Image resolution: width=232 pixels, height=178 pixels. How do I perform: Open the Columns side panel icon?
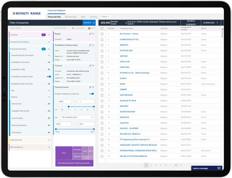tap(222, 30)
